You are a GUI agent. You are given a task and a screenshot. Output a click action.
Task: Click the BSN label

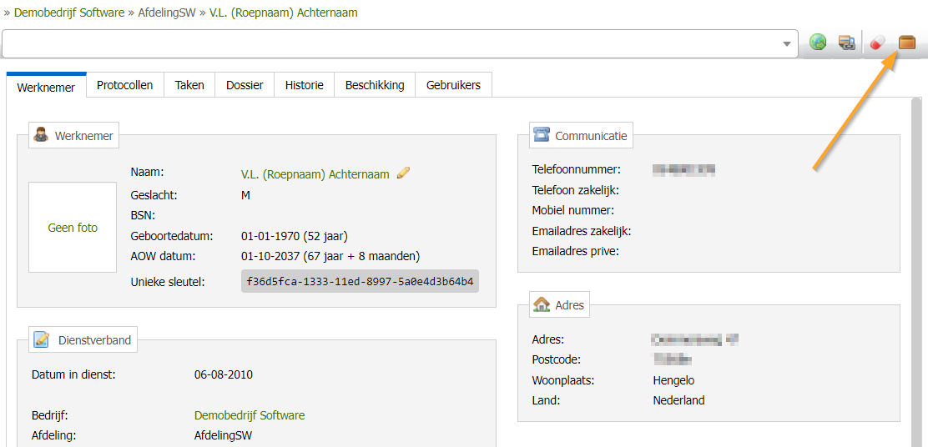(143, 215)
